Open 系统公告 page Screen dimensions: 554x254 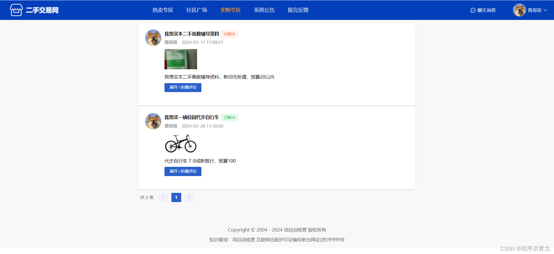(x=264, y=10)
